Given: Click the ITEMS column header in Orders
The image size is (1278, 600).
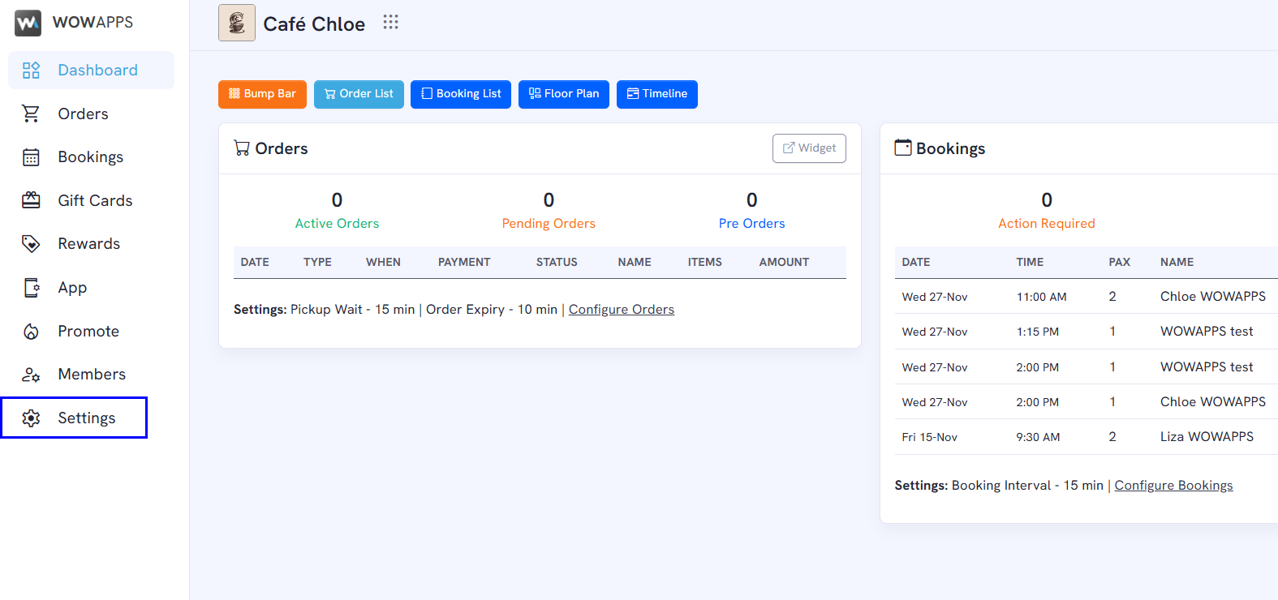Looking at the screenshot, I should (x=705, y=263).
